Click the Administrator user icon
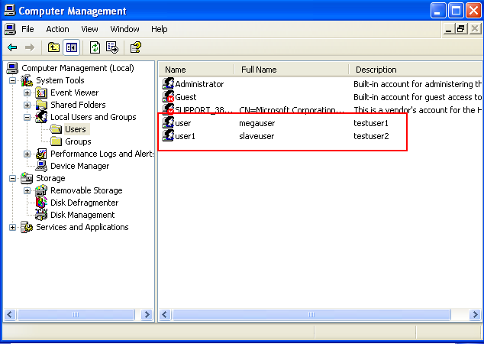Image resolution: width=484 pixels, height=344 pixels. click(x=168, y=84)
